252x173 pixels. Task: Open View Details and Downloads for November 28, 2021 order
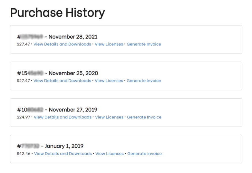point(62,44)
